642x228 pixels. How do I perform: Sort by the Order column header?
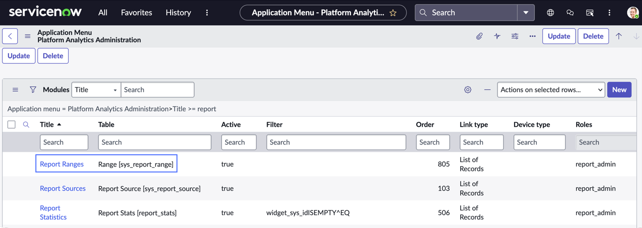pyautogui.click(x=425, y=125)
